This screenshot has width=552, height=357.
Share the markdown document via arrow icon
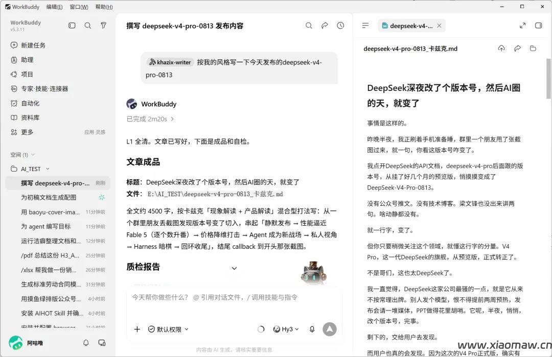point(517,48)
